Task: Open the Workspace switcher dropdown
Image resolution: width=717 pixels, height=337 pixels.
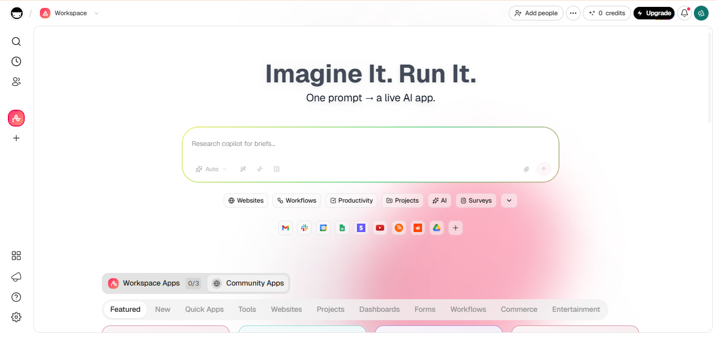Action: 70,13
